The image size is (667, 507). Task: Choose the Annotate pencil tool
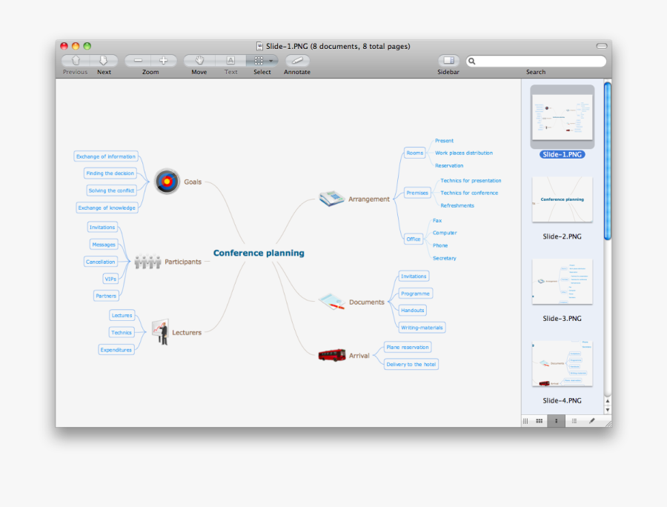coord(297,61)
